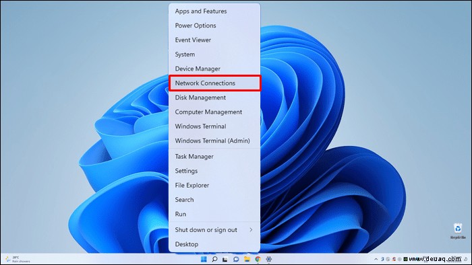
Task: Open Apps and Features from the menu
Action: (214, 11)
